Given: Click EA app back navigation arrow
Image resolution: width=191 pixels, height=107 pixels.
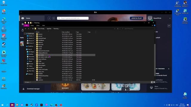Looking at the screenshot, I should (49, 18).
